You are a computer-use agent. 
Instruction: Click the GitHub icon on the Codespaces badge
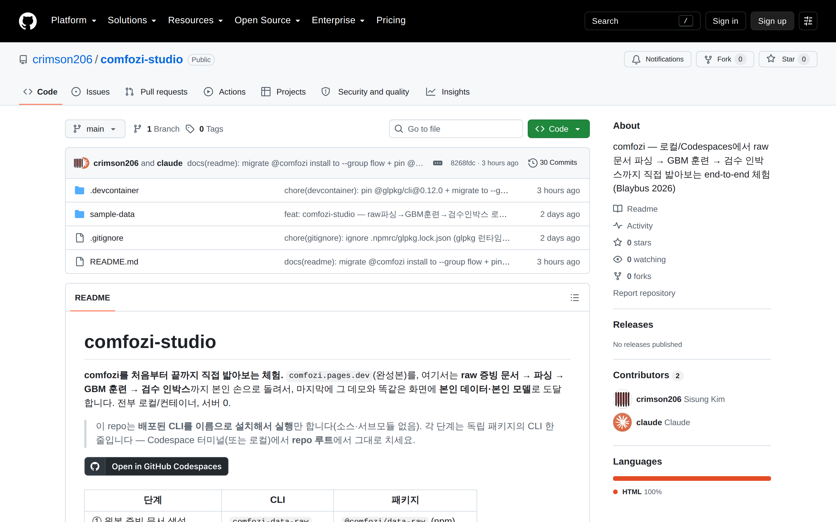pos(95,466)
